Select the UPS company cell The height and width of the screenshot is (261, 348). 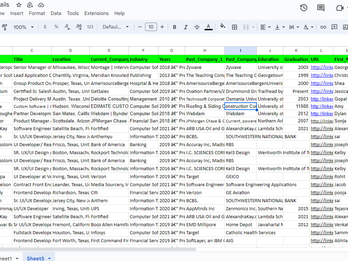click(x=109, y=208)
